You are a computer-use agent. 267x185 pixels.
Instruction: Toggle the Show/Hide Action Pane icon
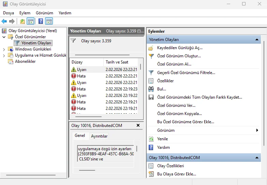[x=49, y=22]
